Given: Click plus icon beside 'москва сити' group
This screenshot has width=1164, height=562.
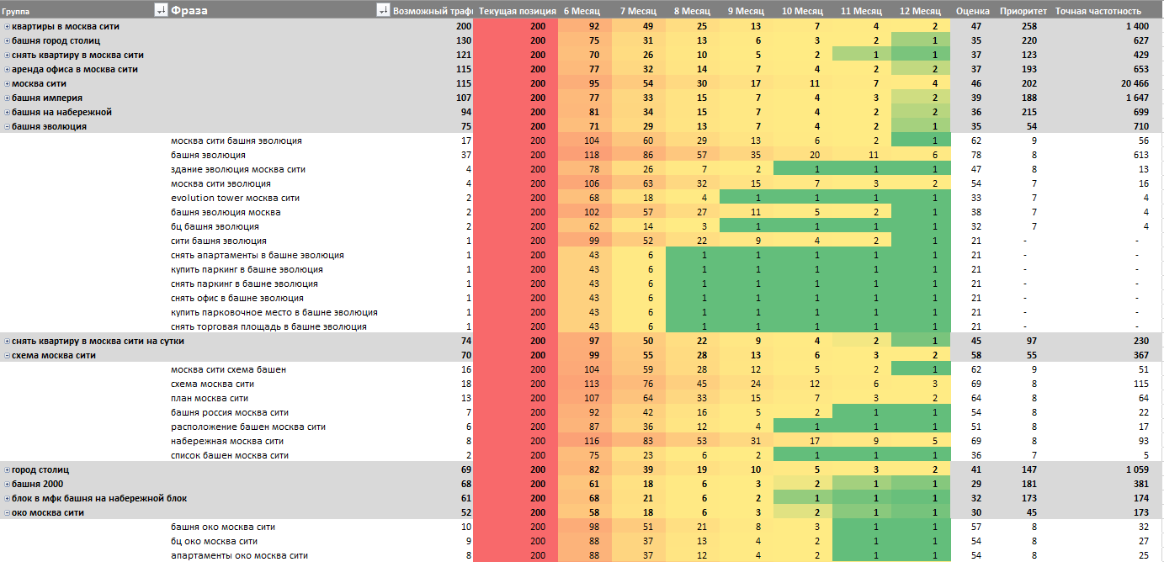Looking at the screenshot, I should 7,84.
